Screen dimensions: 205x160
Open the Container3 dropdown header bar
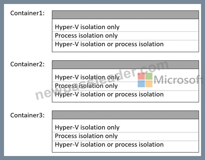coord(125,115)
